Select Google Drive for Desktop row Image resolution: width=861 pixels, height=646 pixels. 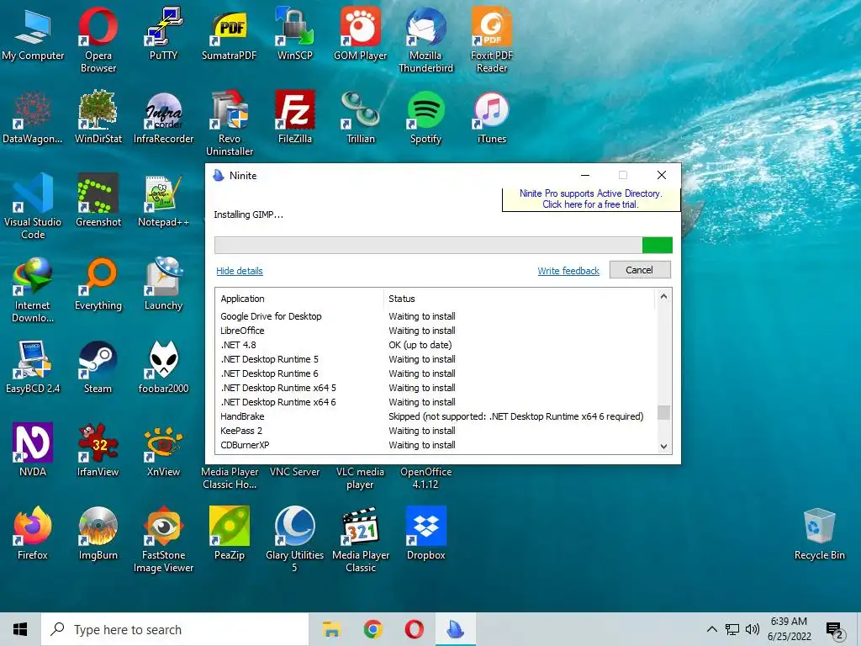click(436, 316)
